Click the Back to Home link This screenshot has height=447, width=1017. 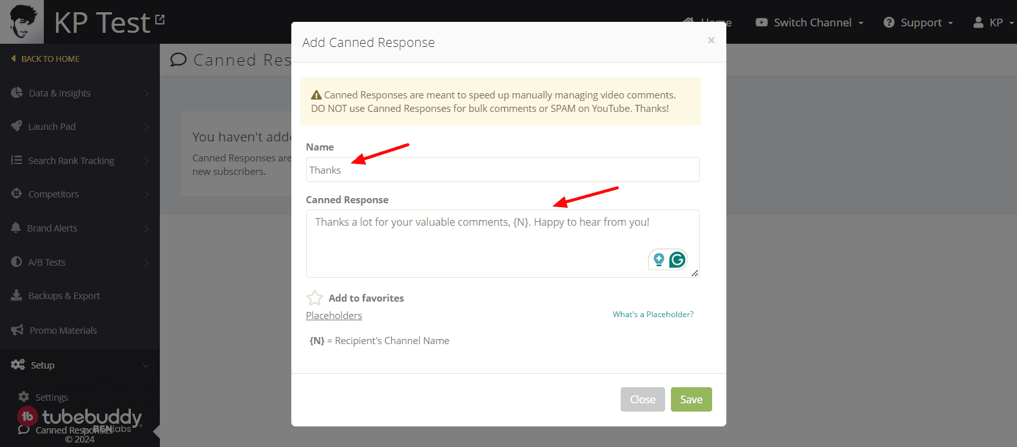click(x=50, y=59)
